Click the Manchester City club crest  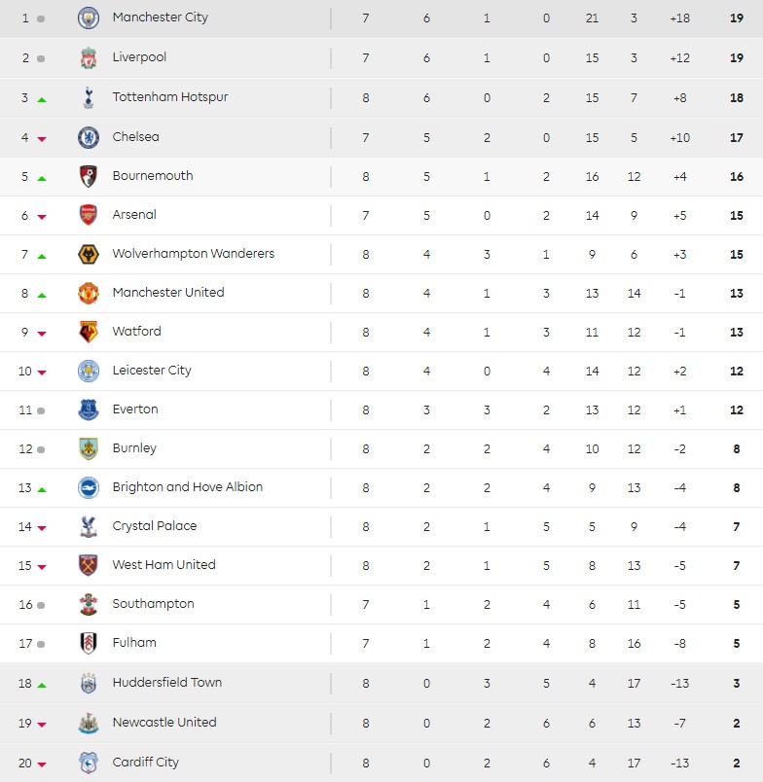point(89,18)
